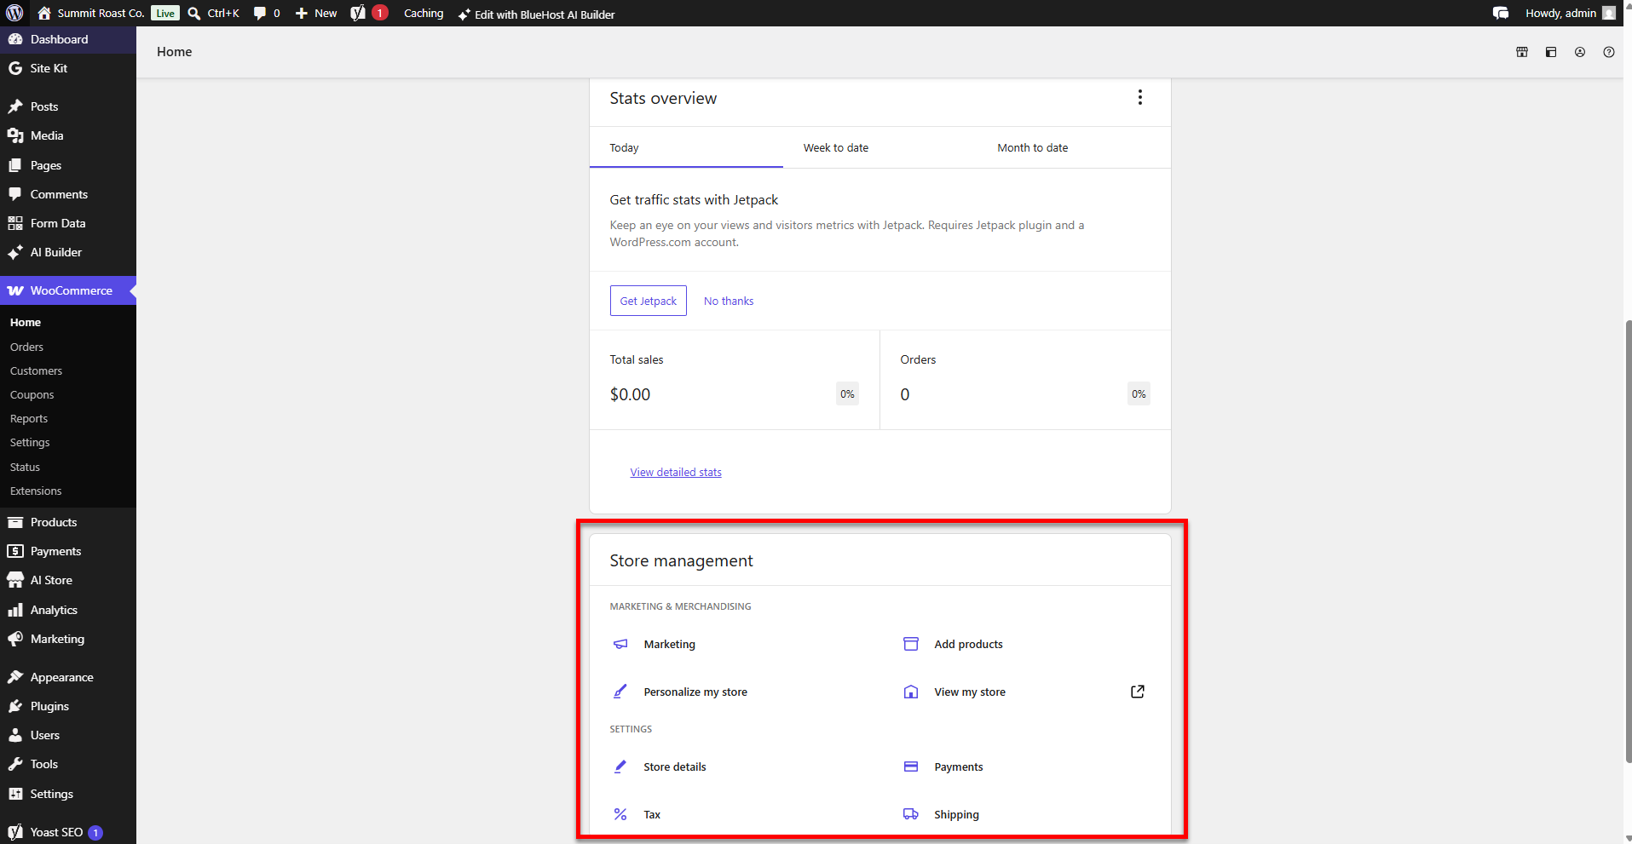Open the WordPress logo menu
Image resolution: width=1632 pixels, height=844 pixels.
point(14,13)
